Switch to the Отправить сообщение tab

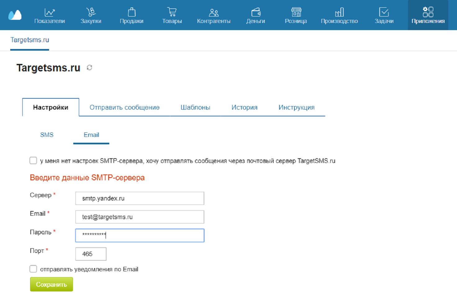pyautogui.click(x=124, y=107)
